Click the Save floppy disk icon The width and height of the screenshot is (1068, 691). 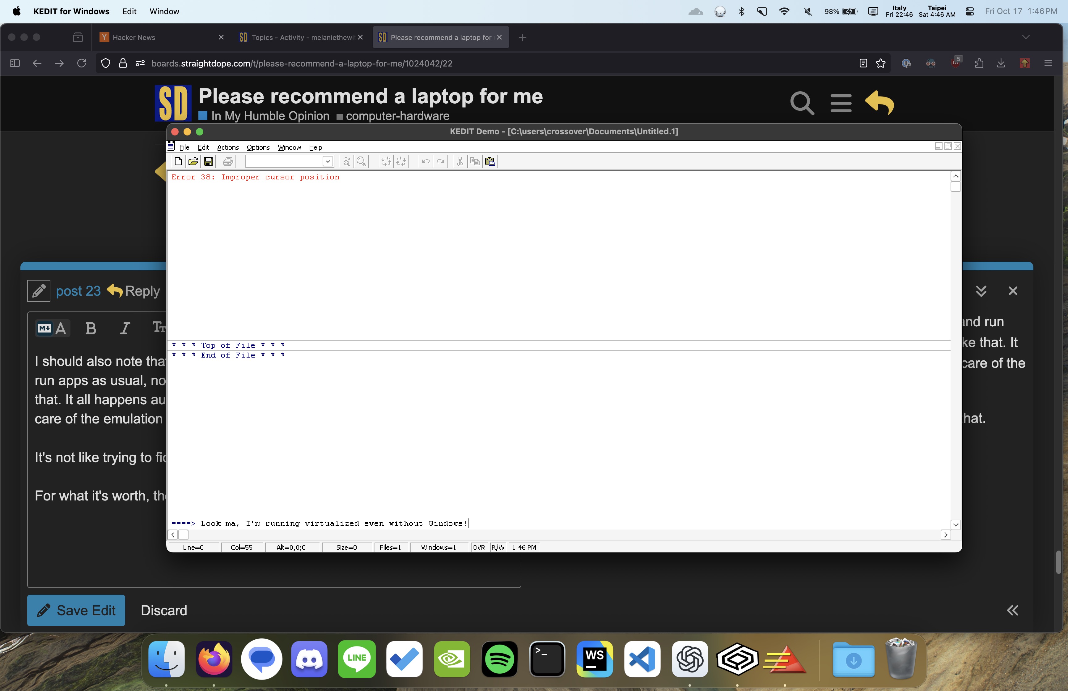pyautogui.click(x=208, y=161)
